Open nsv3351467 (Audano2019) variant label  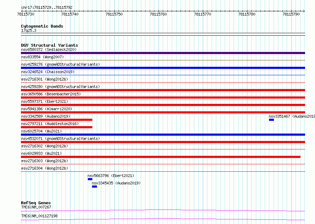tap(292, 116)
